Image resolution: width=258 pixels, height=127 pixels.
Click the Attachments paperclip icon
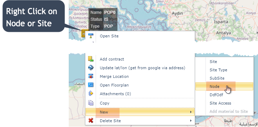(x=91, y=93)
